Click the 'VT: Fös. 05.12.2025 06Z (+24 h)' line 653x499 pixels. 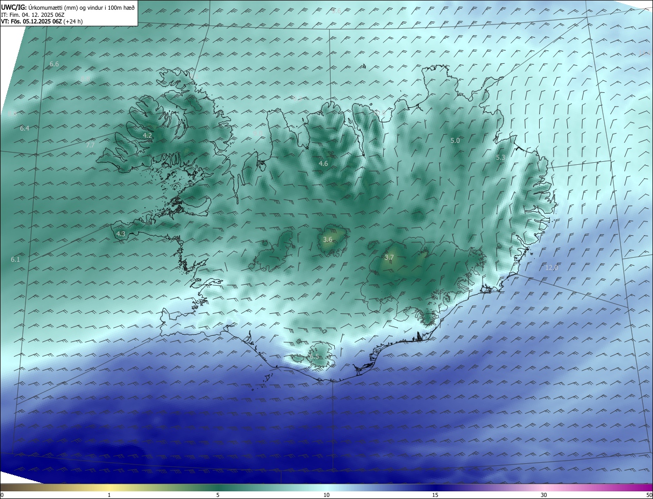click(42, 21)
